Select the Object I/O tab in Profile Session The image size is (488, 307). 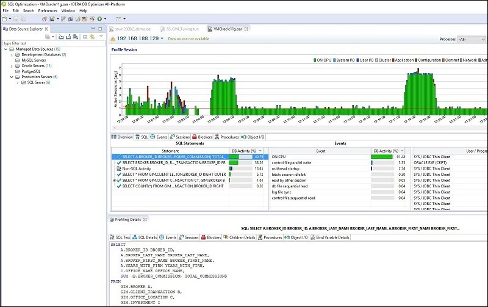tap(253, 137)
